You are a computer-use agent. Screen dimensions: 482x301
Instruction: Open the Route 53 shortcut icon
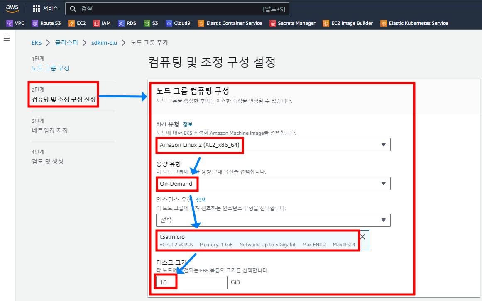point(35,23)
